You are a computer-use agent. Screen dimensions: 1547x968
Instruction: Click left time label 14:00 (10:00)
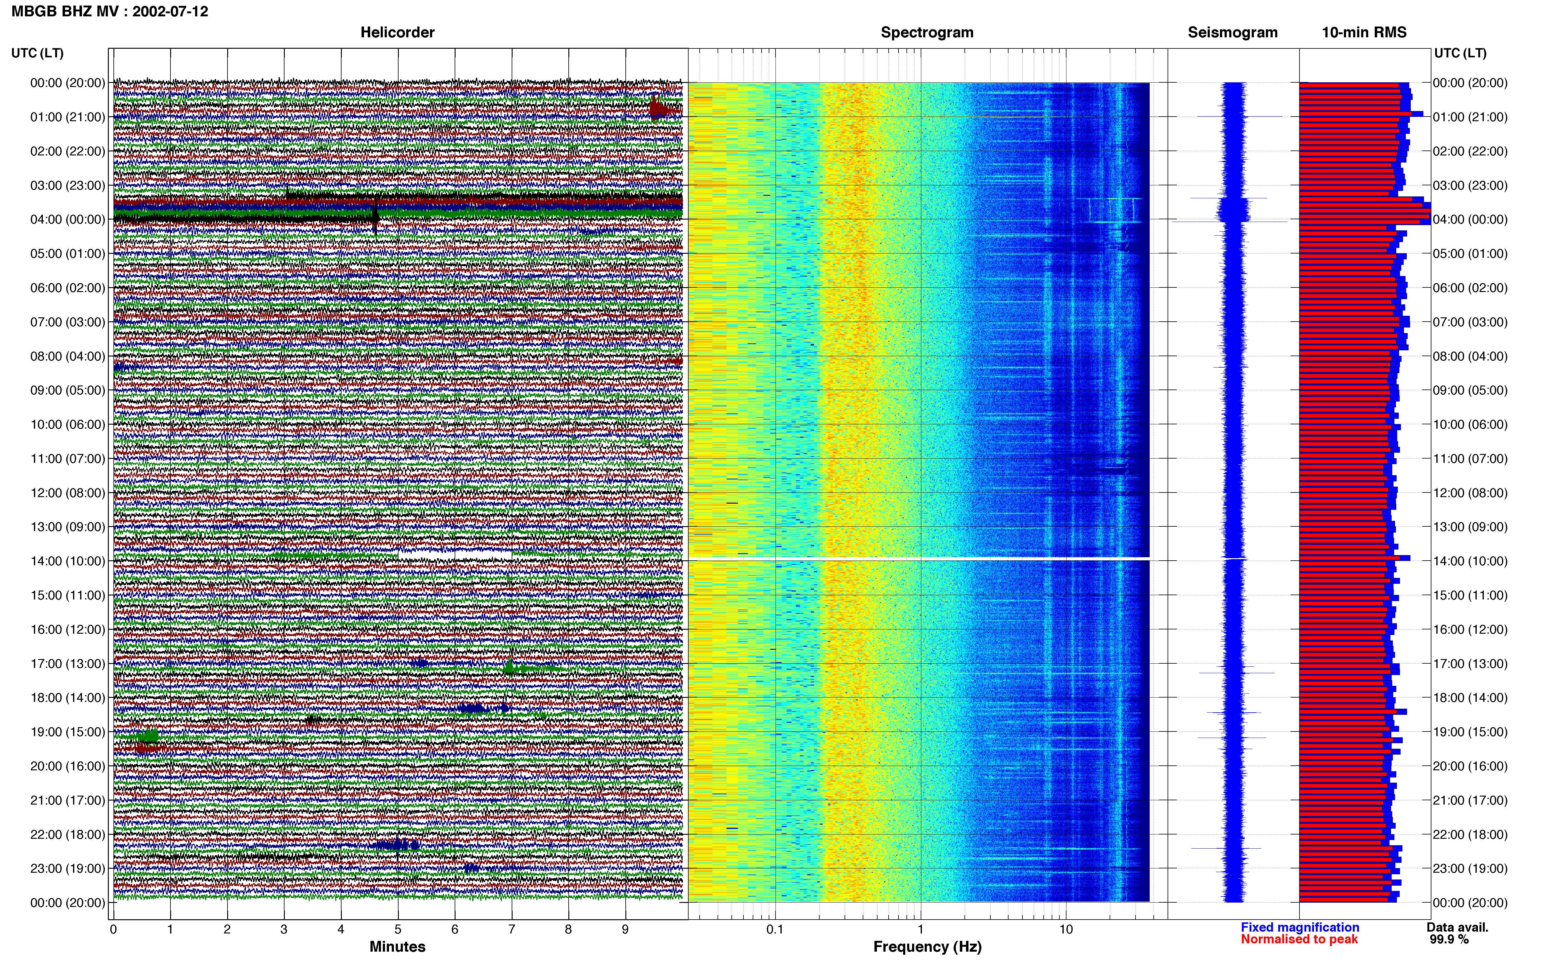[x=67, y=561]
